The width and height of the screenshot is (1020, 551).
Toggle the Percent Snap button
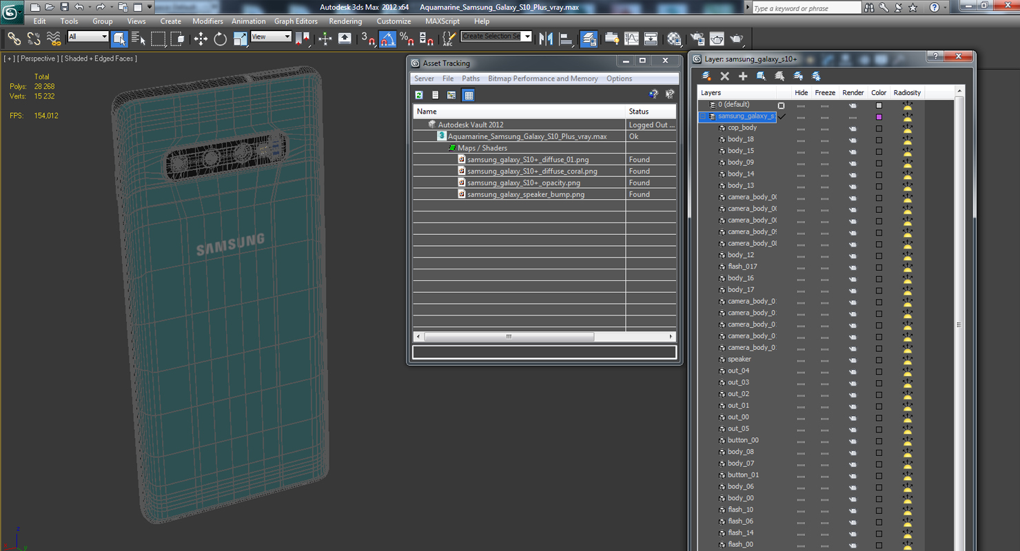(407, 39)
